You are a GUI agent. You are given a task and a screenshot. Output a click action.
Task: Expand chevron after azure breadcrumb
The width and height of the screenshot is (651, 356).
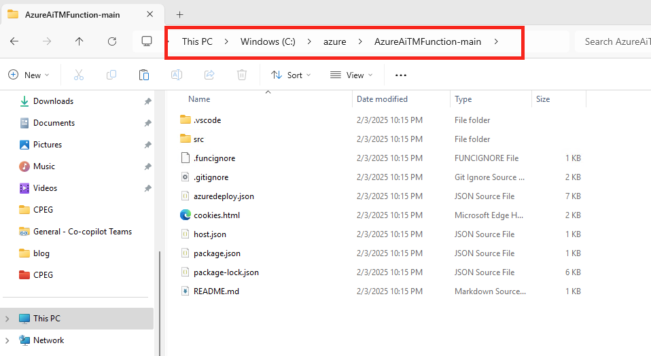point(360,41)
